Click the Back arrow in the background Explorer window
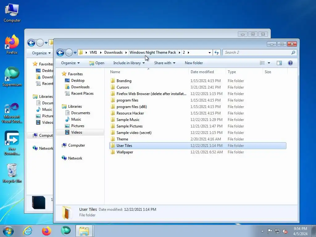The image size is (316, 237). tap(31, 43)
